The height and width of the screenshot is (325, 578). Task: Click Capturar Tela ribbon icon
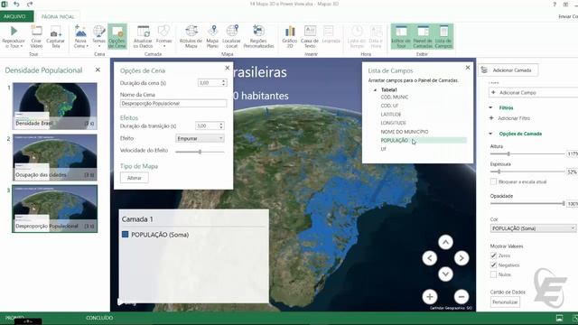(x=55, y=32)
